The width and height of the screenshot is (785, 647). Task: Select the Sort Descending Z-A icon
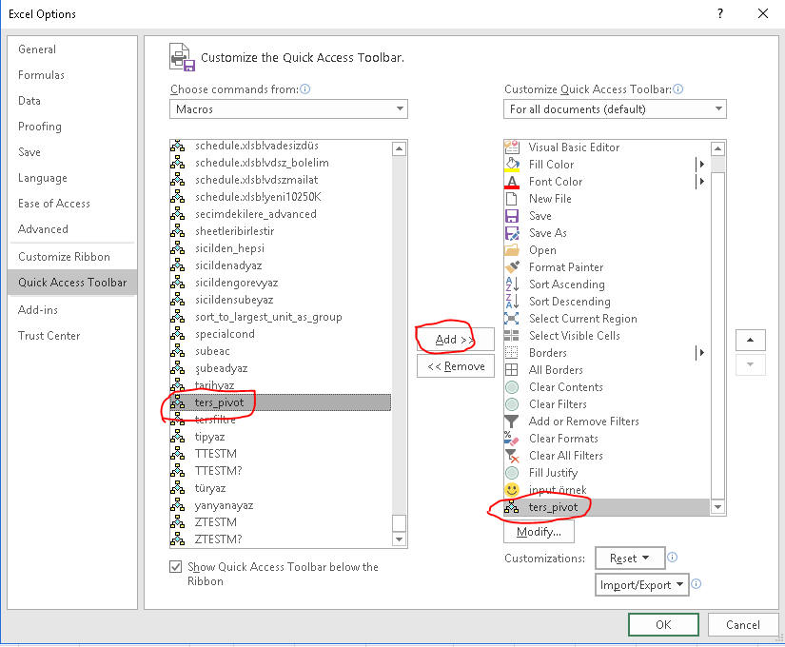[512, 301]
